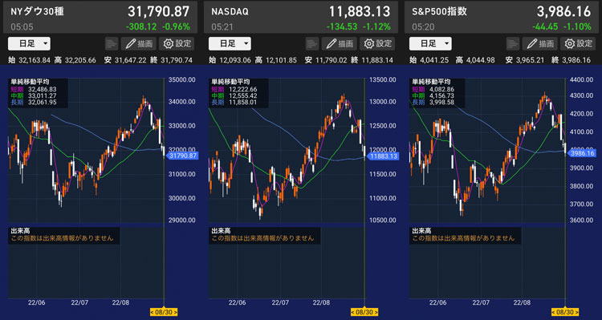Click the blue 31790.87 price tag on the axis
Screen dimensions: 602x320
pyautogui.click(x=181, y=156)
